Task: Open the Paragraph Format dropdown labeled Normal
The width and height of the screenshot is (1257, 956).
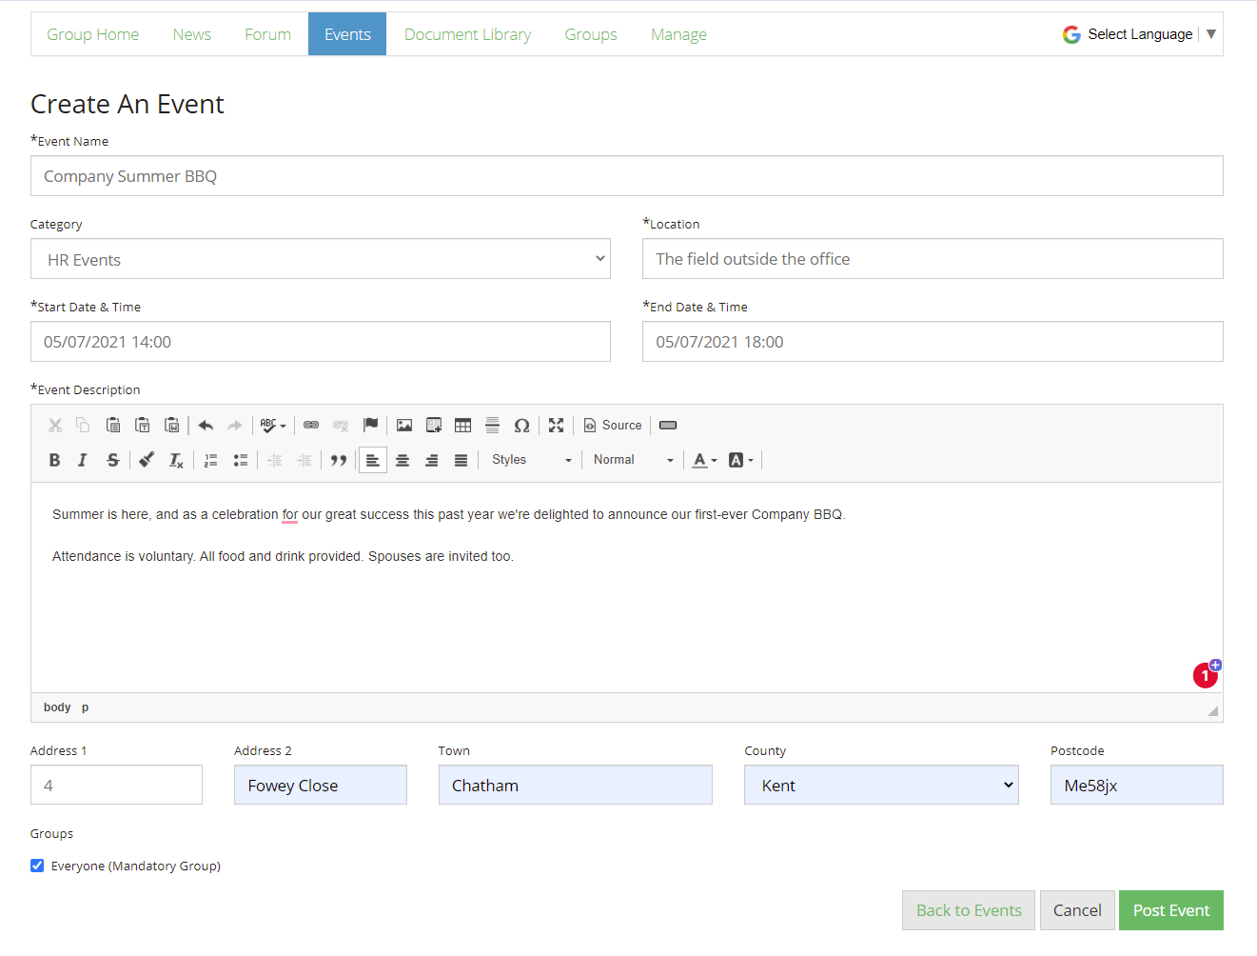Action: (632, 460)
